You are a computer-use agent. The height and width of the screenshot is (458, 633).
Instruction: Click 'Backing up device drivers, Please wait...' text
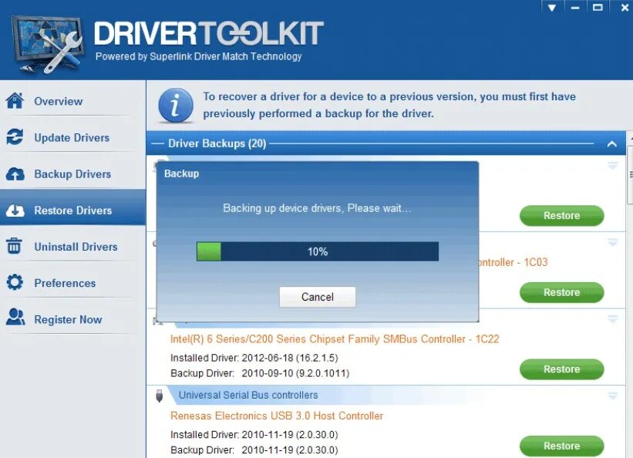(x=318, y=208)
